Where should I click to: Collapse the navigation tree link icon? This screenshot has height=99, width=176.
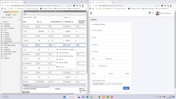point(19,20)
